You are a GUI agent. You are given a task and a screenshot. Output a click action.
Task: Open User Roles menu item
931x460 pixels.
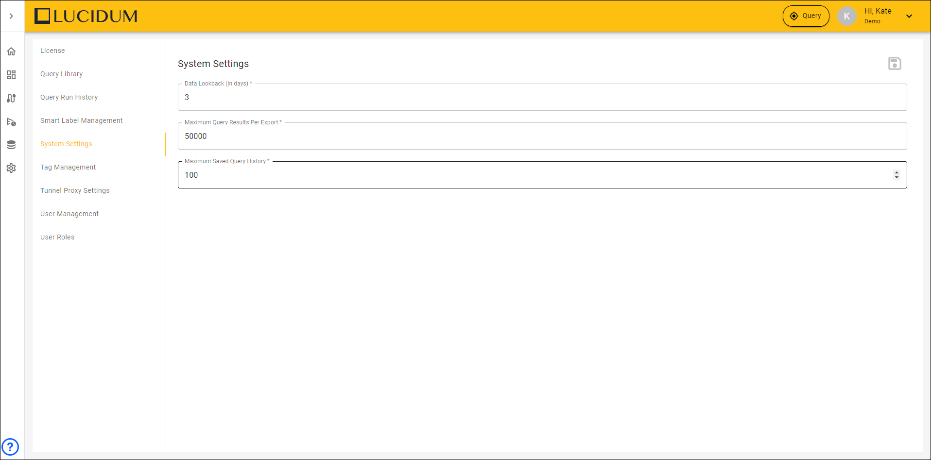tap(57, 237)
